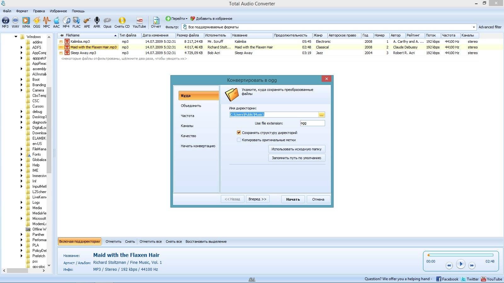Open the Избранное menu
This screenshot has width=504, height=283.
(58, 11)
